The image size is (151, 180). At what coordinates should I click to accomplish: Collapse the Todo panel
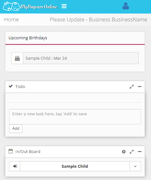140,87
